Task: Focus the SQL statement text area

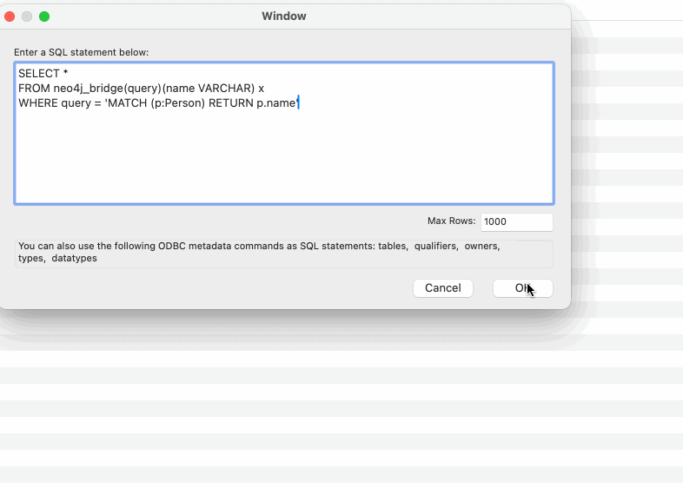Action: (284, 133)
